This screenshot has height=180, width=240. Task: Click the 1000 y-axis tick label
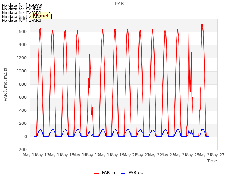22,71
